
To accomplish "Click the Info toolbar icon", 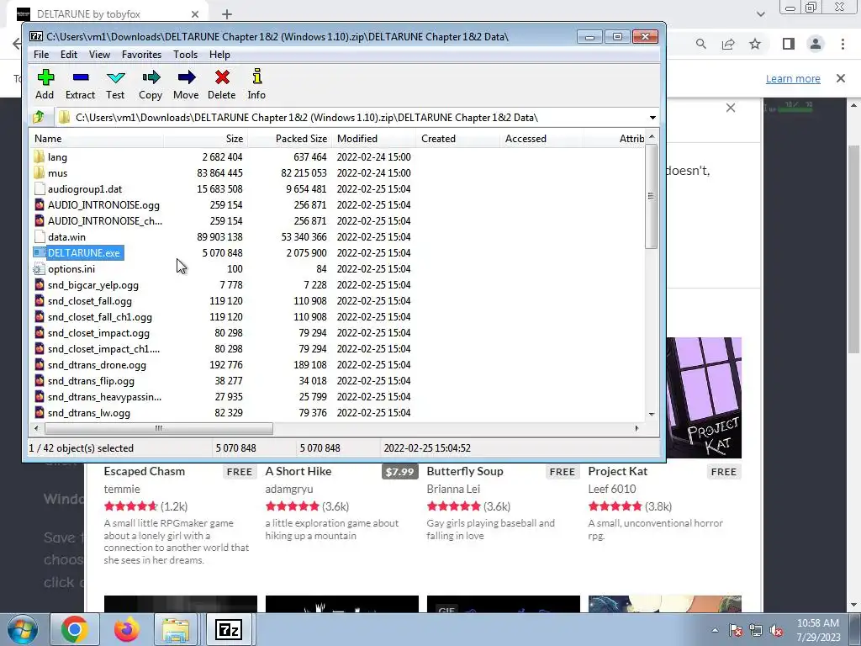I will pos(256,77).
